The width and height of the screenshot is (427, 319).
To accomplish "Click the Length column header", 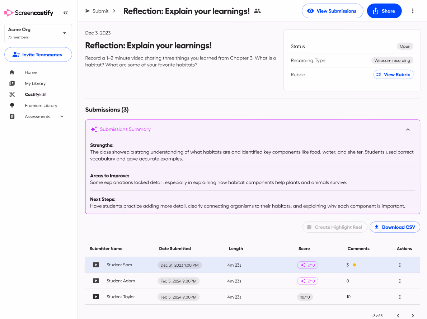I will click(236, 248).
